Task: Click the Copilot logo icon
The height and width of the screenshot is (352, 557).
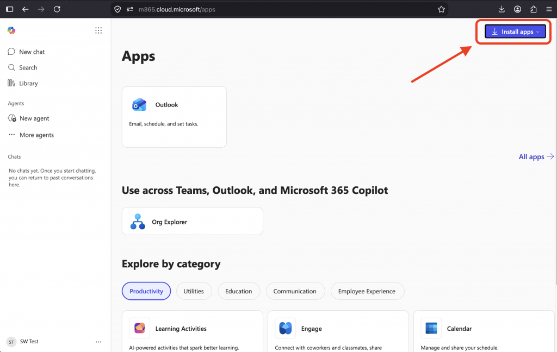Action: point(11,30)
